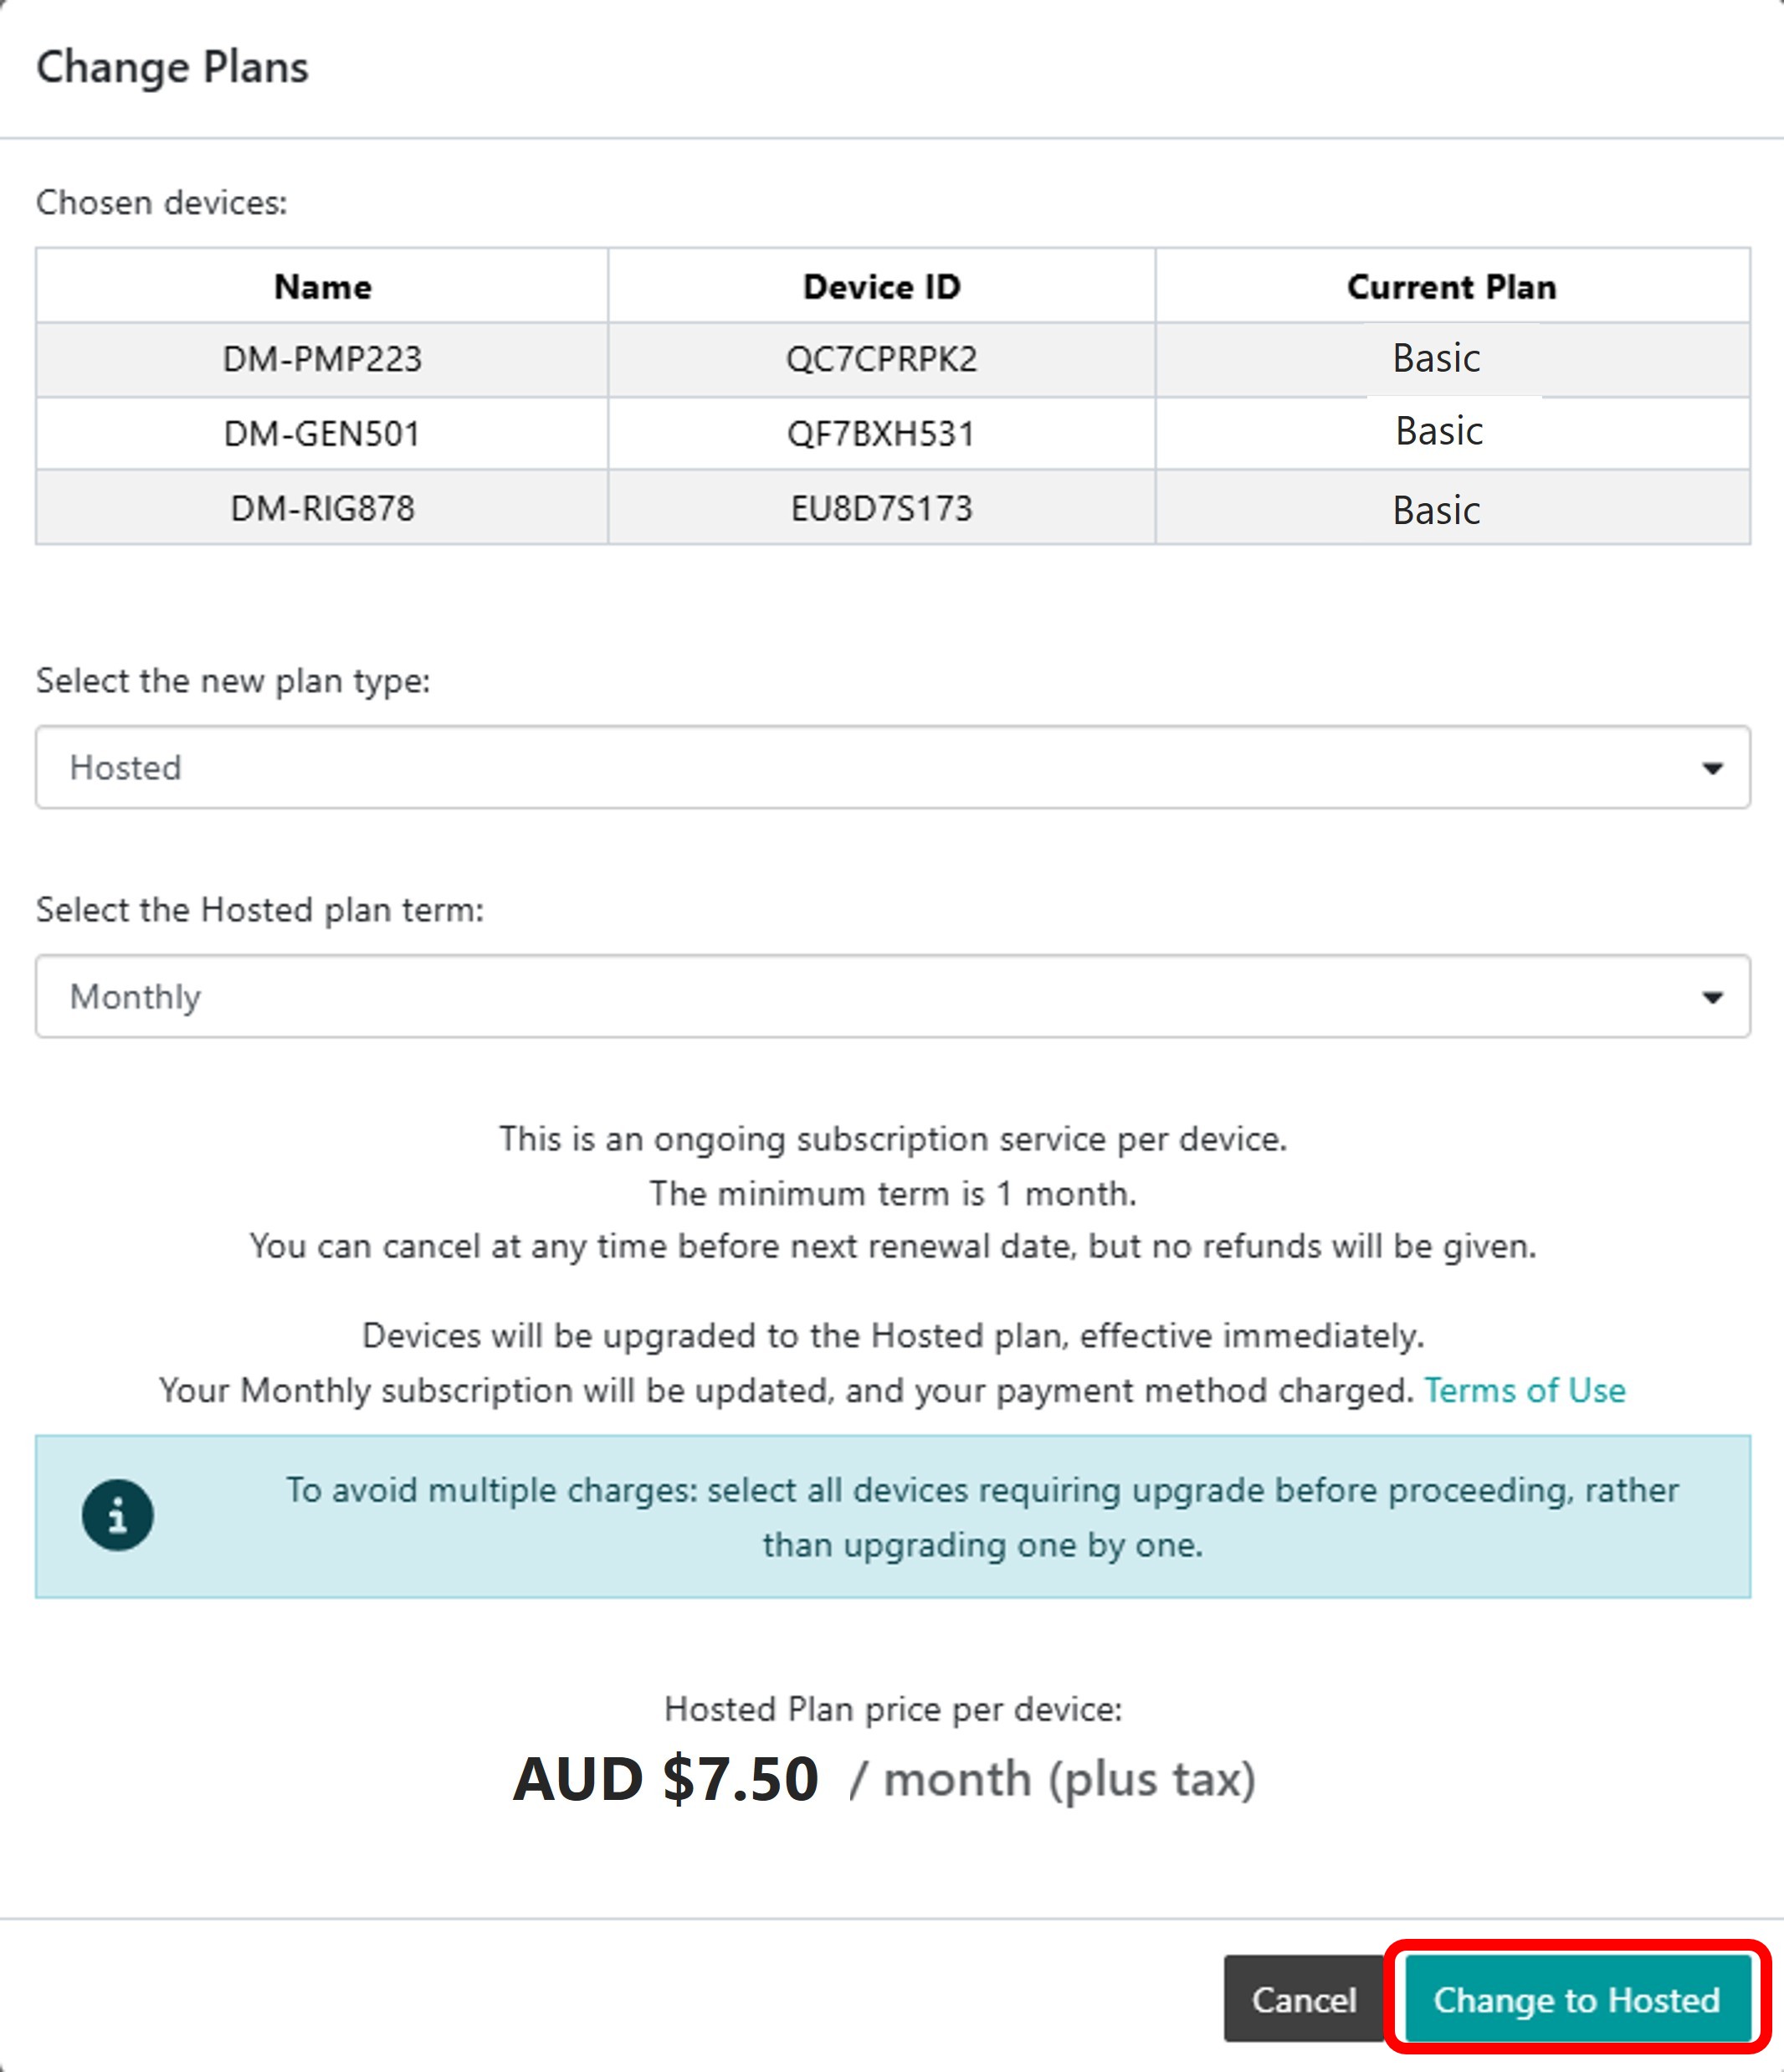Click the Device ID column header

pyautogui.click(x=880, y=287)
